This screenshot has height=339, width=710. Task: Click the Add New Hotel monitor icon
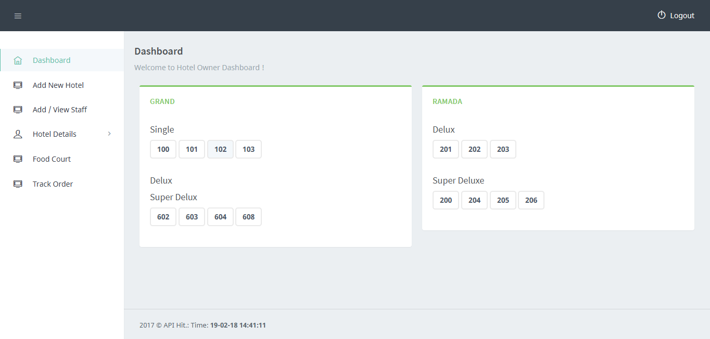pos(18,85)
